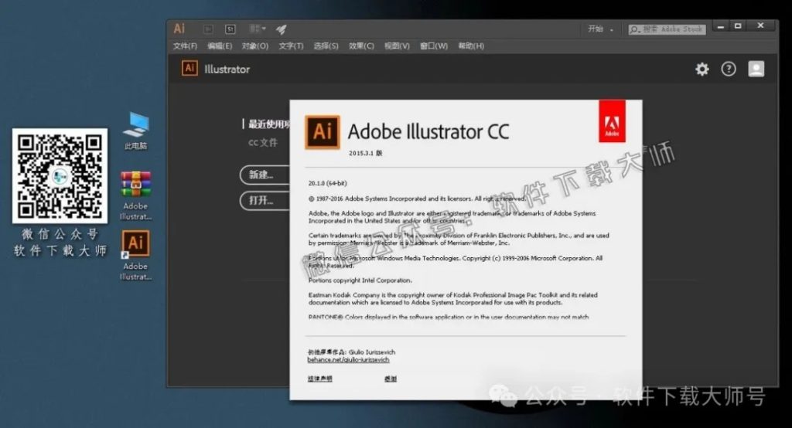792x428 pixels.
Task: Click the Ai logo in About dialog
Action: [323, 132]
